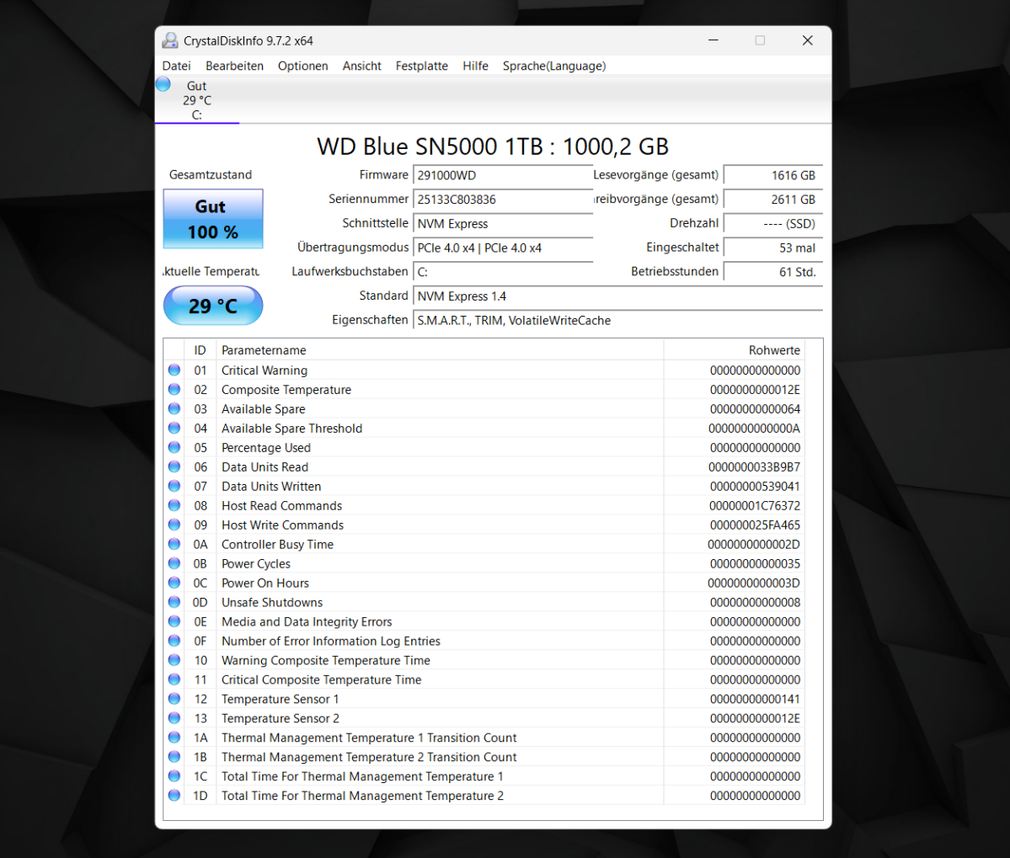Select the C: drive tab with Gut status
Image resolution: width=1010 pixels, height=858 pixels.
(197, 99)
